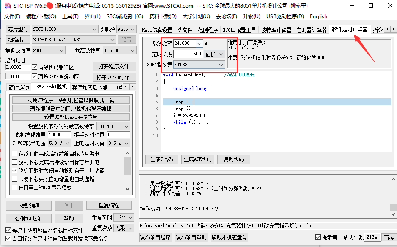
Task: Click the STC-ISP application logo icon
Action: pyautogui.click(x=8, y=5)
